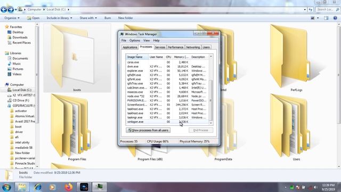Image resolution: width=341 pixels, height=192 pixels.
Task: Click the change view icon
Action: pos(313,18)
